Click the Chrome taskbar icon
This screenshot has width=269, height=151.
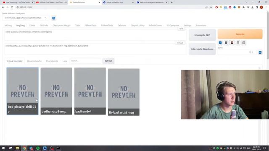(x=24, y=148)
